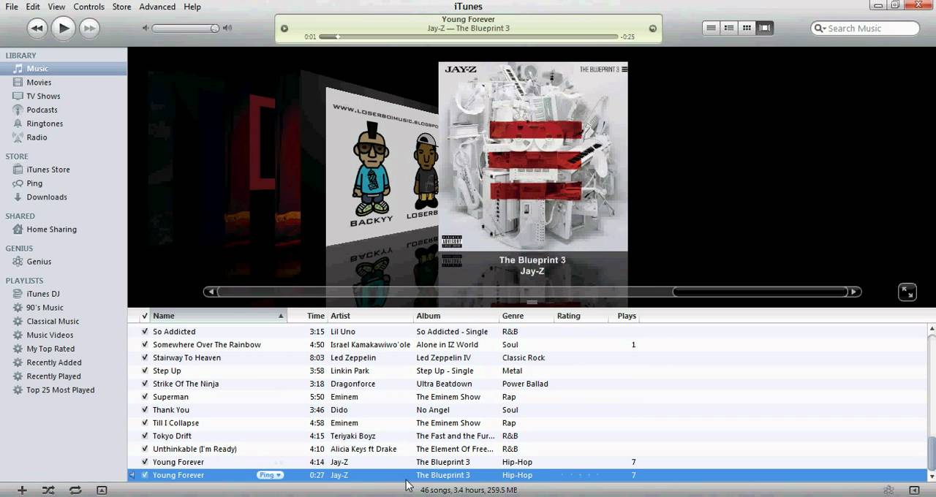Screen dimensions: 936x497
Task: Sort songs by the Name column
Action: (x=219, y=316)
